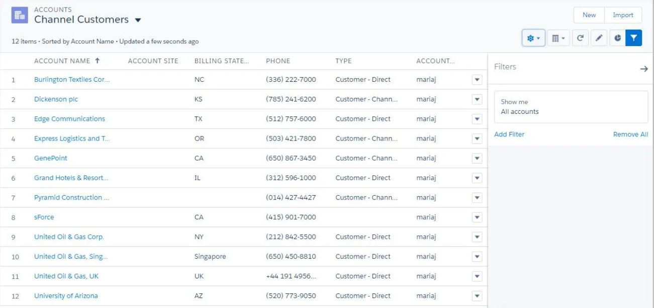Select the Show me All accounts filter box

coord(571,107)
